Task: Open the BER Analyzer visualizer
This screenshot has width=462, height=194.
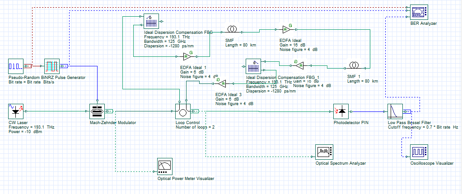Action: point(420,12)
